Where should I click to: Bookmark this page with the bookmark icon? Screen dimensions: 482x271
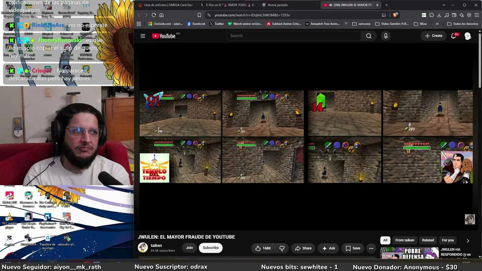coord(199,15)
